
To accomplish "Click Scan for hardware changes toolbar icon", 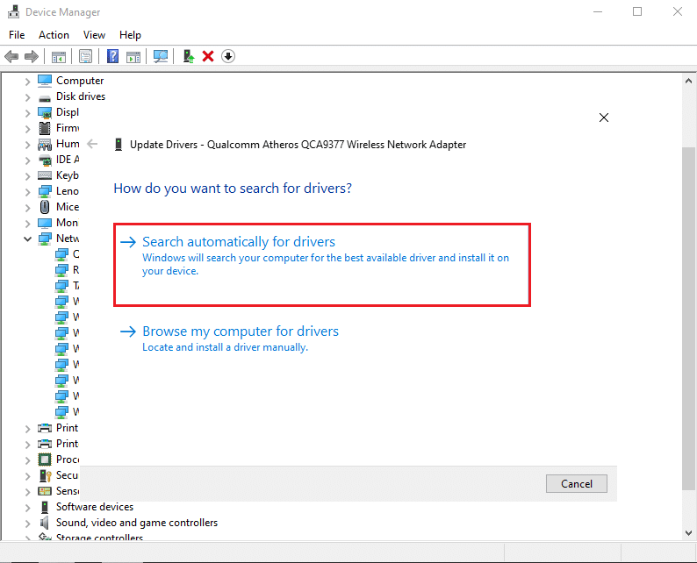I will [x=161, y=56].
